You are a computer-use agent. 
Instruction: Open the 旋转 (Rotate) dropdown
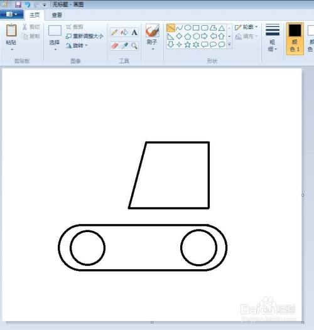(77, 45)
